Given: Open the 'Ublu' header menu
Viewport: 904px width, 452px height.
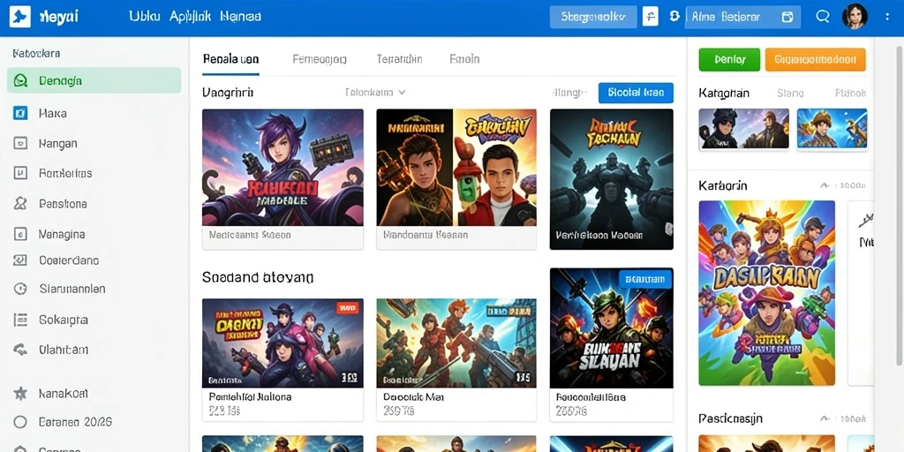Looking at the screenshot, I should (x=144, y=16).
